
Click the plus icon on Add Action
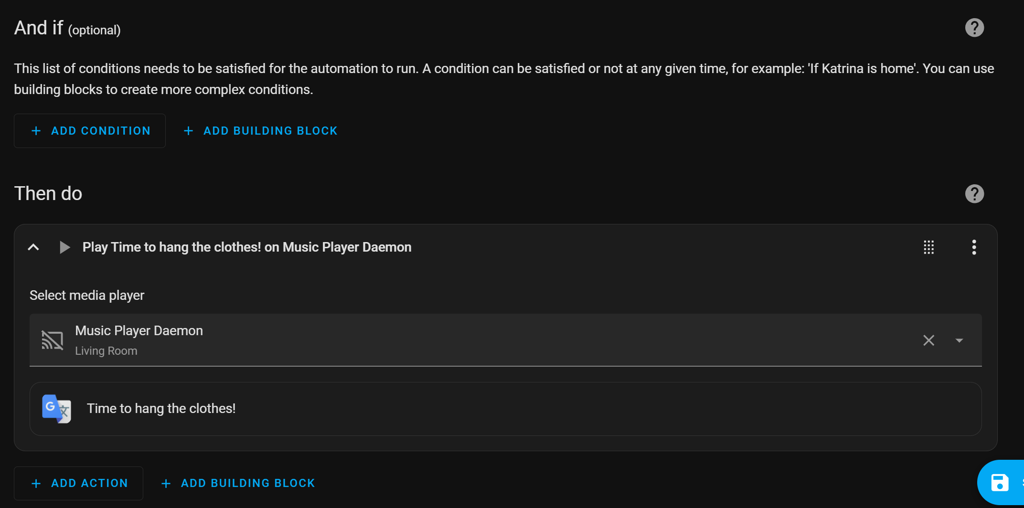pos(36,483)
